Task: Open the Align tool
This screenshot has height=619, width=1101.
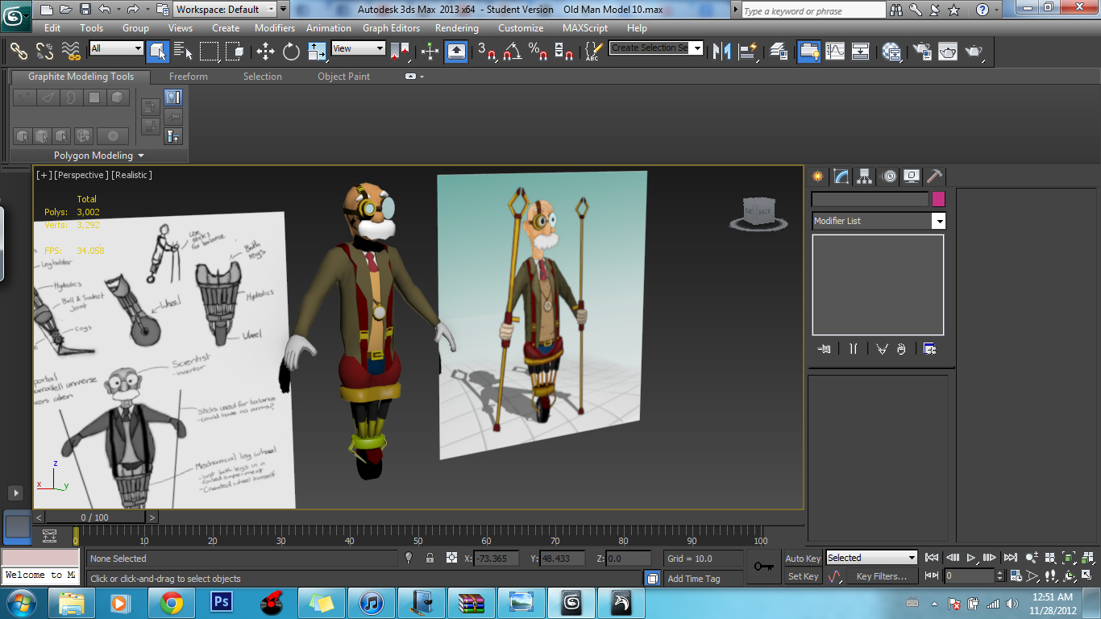Action: point(748,52)
